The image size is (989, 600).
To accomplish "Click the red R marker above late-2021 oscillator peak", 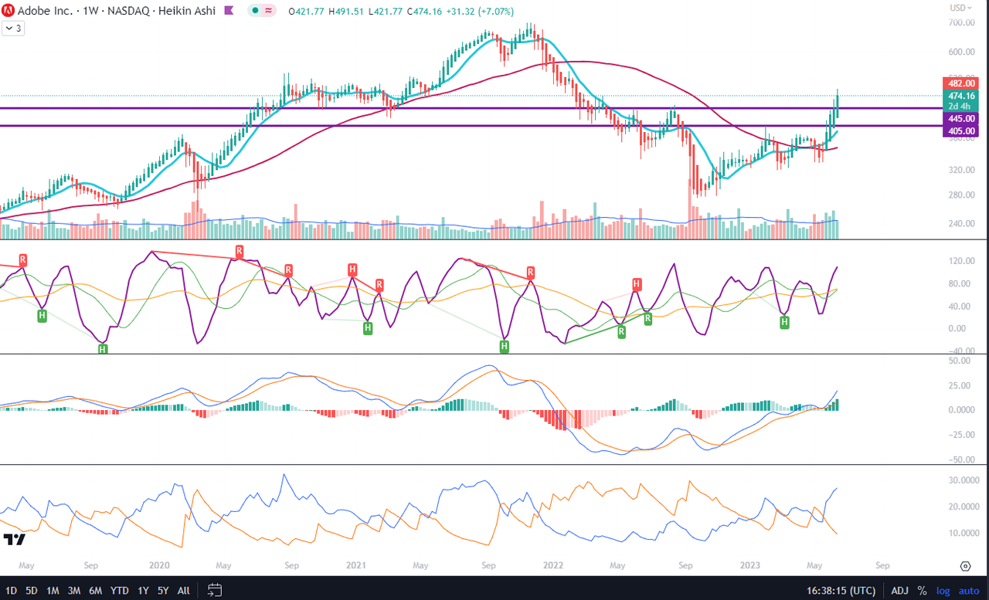I will click(x=531, y=272).
